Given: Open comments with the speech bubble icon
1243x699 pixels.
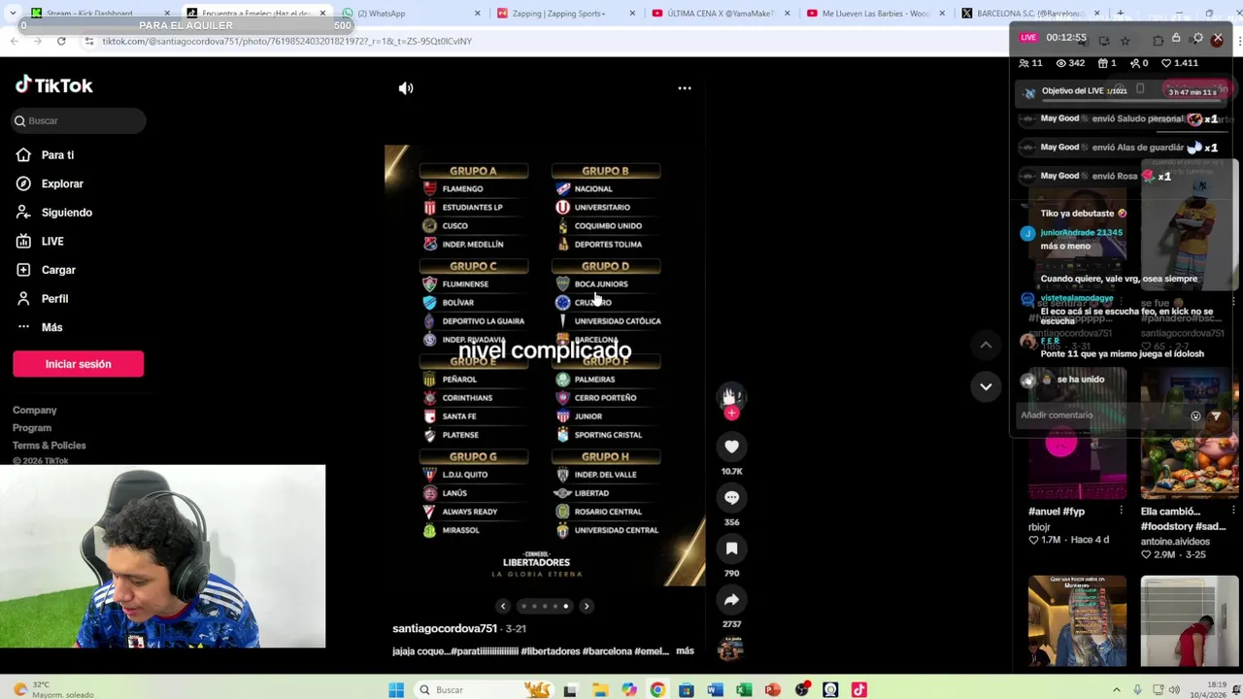Looking at the screenshot, I should click(731, 497).
